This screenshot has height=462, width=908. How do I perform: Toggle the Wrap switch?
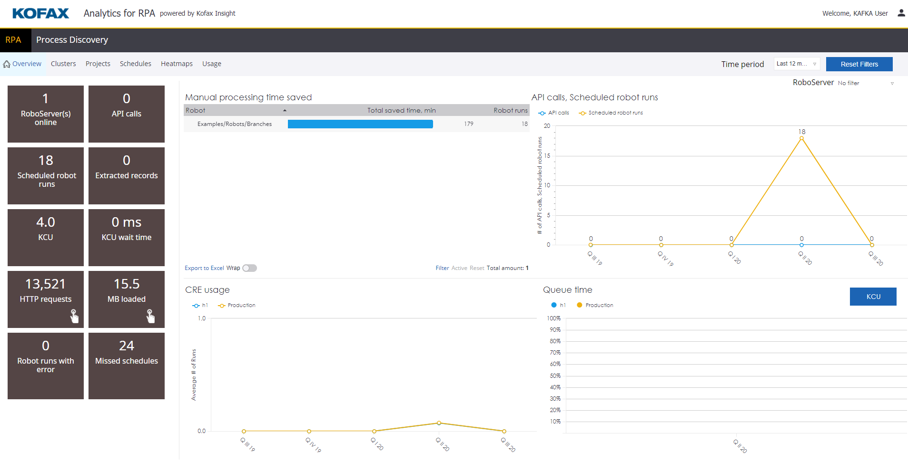point(249,268)
